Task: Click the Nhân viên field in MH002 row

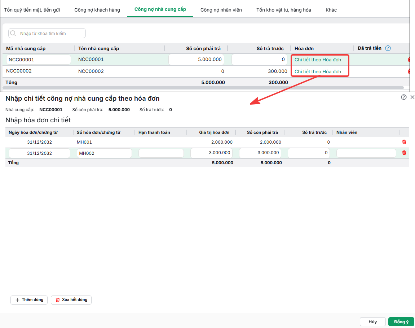Action: pos(366,153)
